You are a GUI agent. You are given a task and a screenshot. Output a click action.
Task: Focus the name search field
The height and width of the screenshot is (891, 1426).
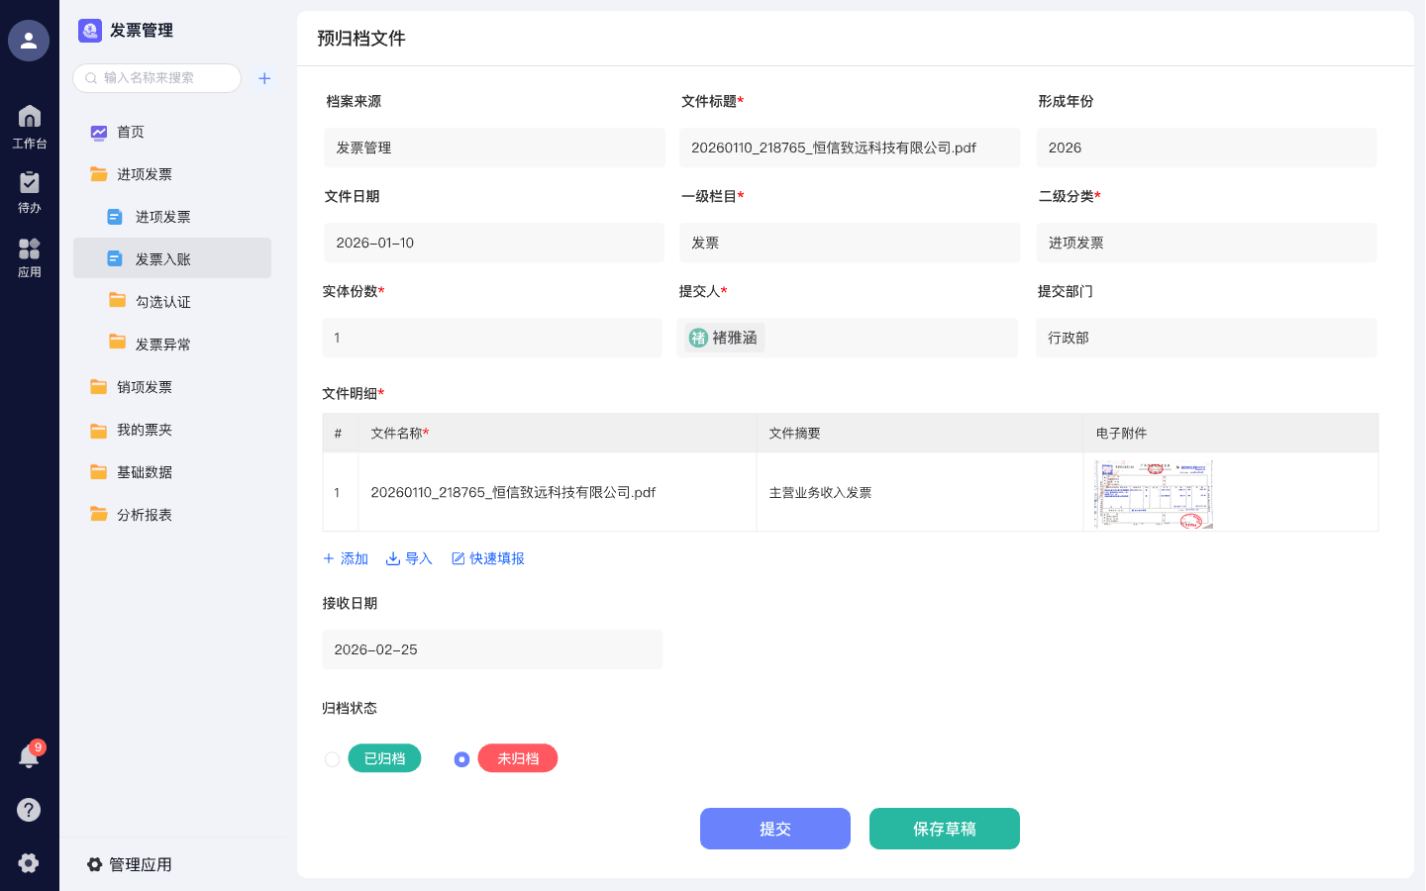pos(156,78)
